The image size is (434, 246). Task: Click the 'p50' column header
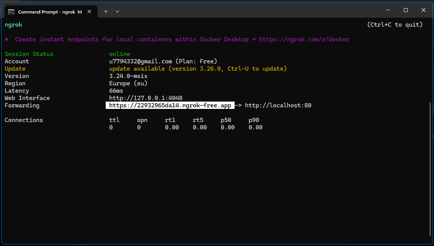[226, 120]
